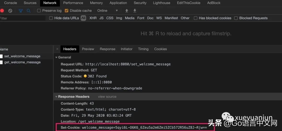The image size is (282, 131).
Task: Click Referrer Policy no-referrer-when-downgrade value
Action: 115,88
